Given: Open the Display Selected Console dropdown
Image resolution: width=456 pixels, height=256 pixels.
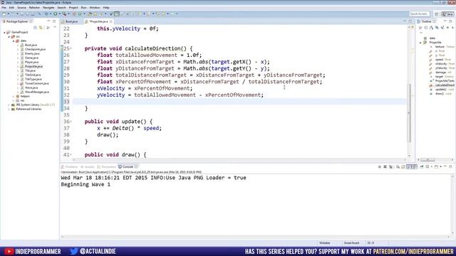Looking at the screenshot, I should pyautogui.click(x=432, y=166).
